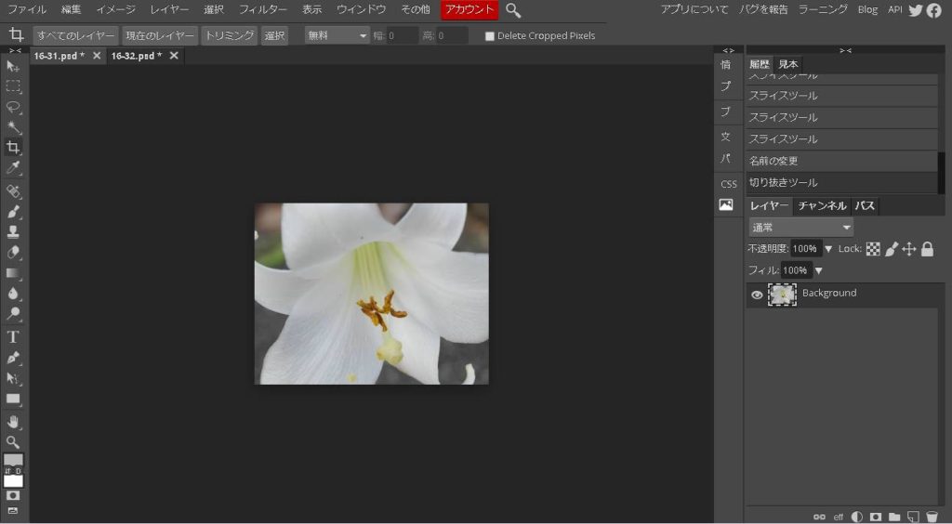Switch to the チャンネル tab
Image resolution: width=952 pixels, height=524 pixels.
pyautogui.click(x=822, y=206)
